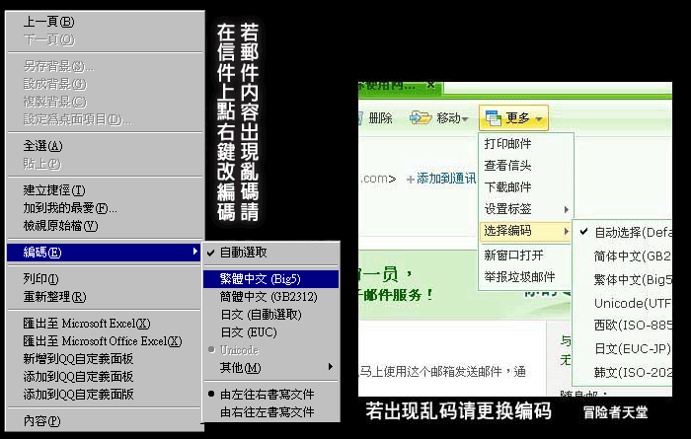Screen dimensions: 691x439
Task: Click the 添加到通讯 link
Action: click(445, 179)
